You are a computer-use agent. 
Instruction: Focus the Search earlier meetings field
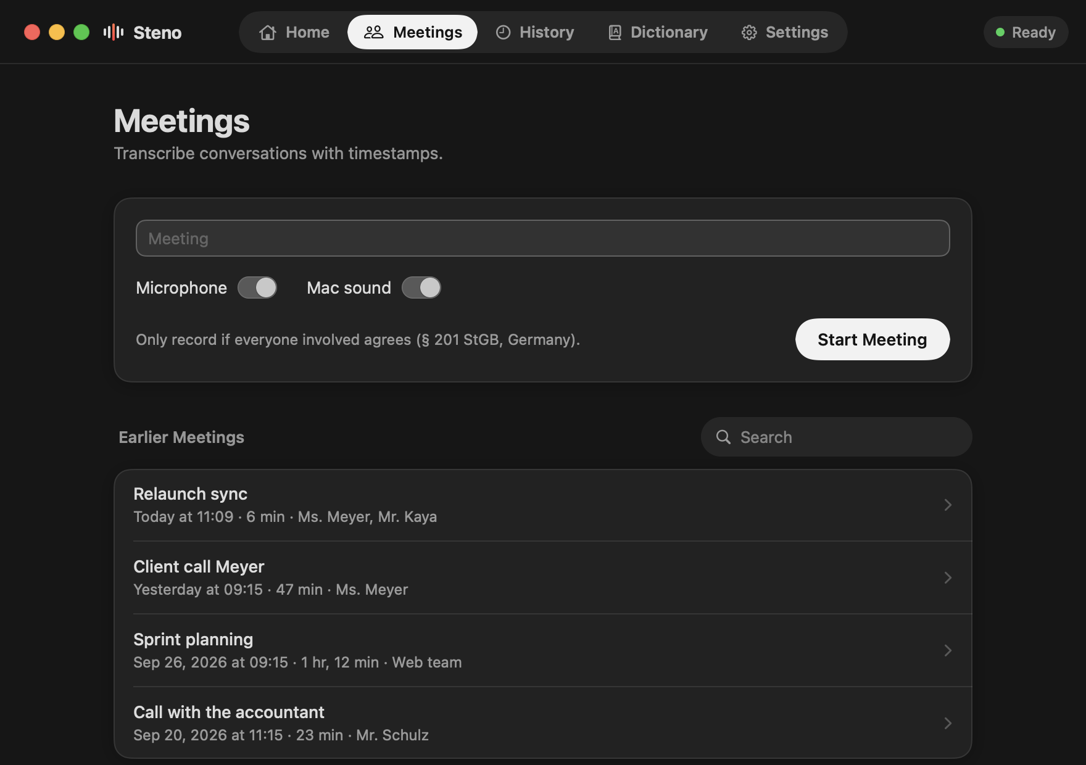click(837, 437)
